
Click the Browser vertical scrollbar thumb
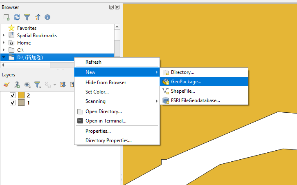tap(117, 35)
